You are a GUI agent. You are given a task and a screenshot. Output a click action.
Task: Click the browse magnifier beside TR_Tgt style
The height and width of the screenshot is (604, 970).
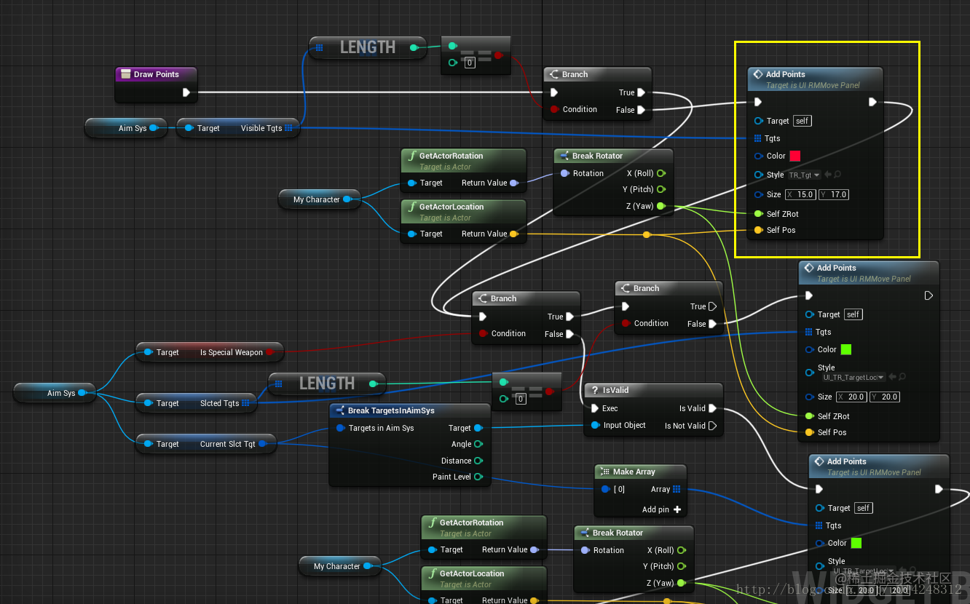(x=838, y=175)
